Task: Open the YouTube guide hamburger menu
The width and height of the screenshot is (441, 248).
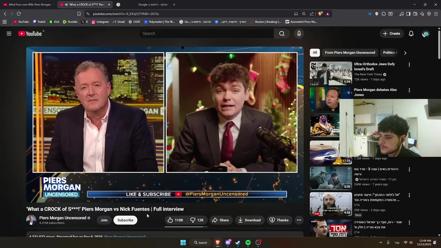Action: pos(9,33)
